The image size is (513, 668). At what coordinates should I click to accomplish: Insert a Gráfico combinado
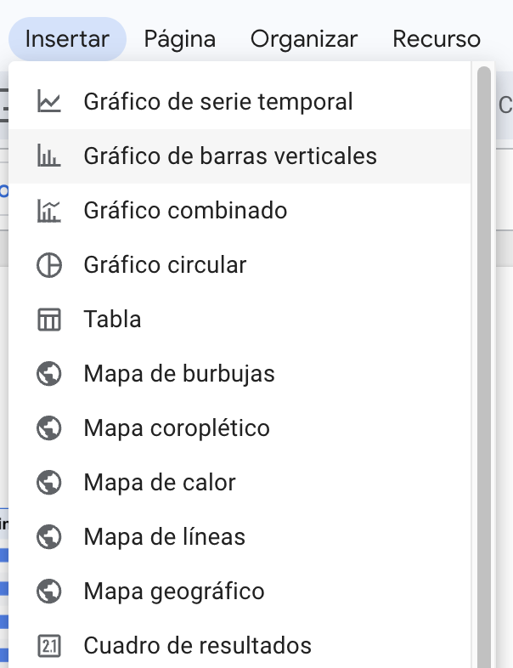pos(185,211)
